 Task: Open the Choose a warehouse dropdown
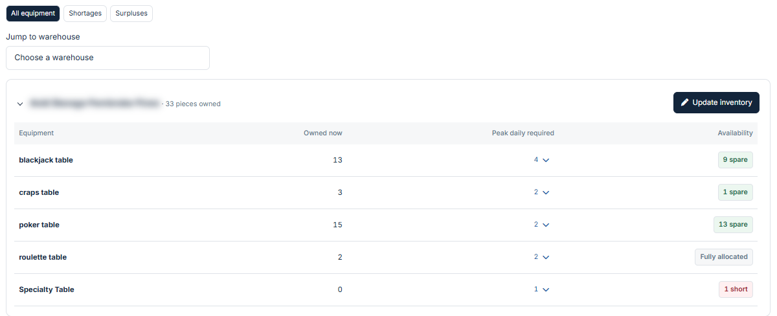(107, 58)
